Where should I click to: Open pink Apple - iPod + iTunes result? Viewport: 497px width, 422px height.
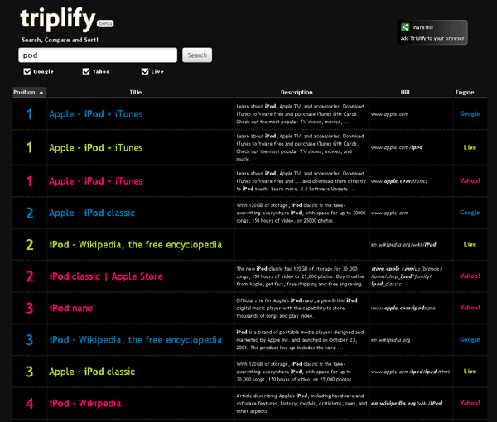[96, 181]
